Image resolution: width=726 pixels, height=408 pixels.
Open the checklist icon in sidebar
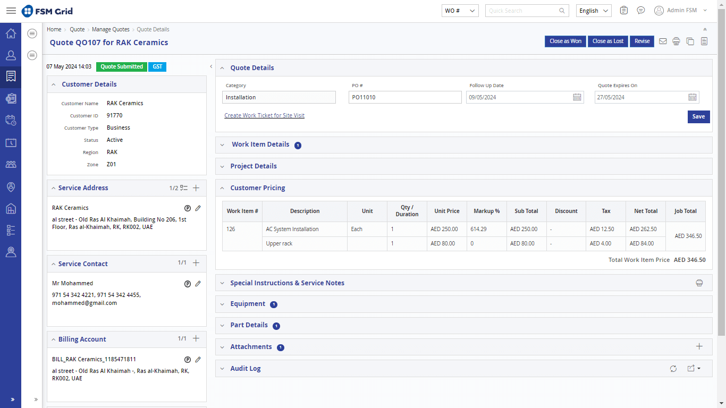11,230
